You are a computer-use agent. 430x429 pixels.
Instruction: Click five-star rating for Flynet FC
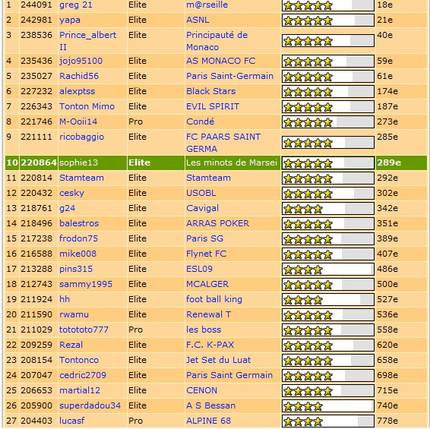328,254
